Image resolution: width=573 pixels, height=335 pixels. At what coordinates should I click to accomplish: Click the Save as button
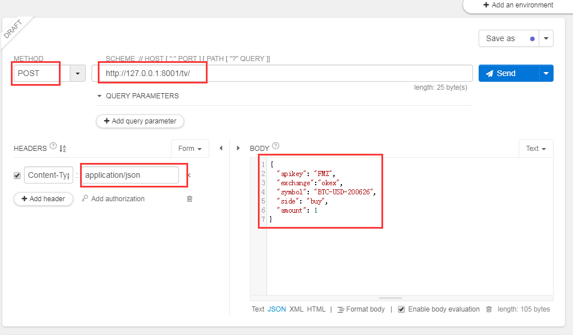coord(509,38)
